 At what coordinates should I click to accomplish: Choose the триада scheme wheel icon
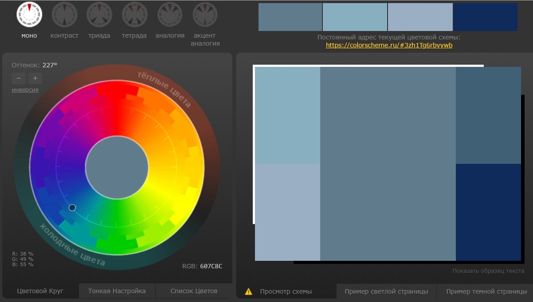pyautogui.click(x=99, y=15)
